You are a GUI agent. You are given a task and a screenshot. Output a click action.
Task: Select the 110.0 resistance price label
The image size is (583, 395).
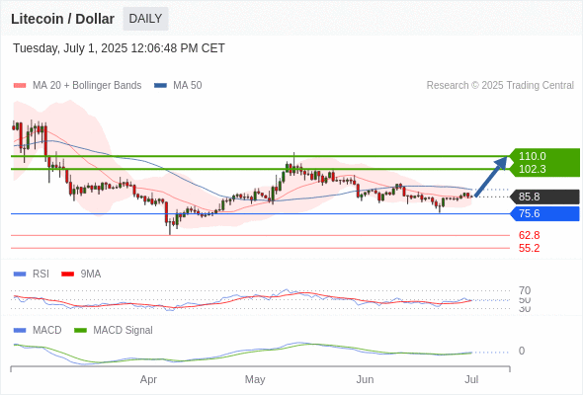(532, 156)
